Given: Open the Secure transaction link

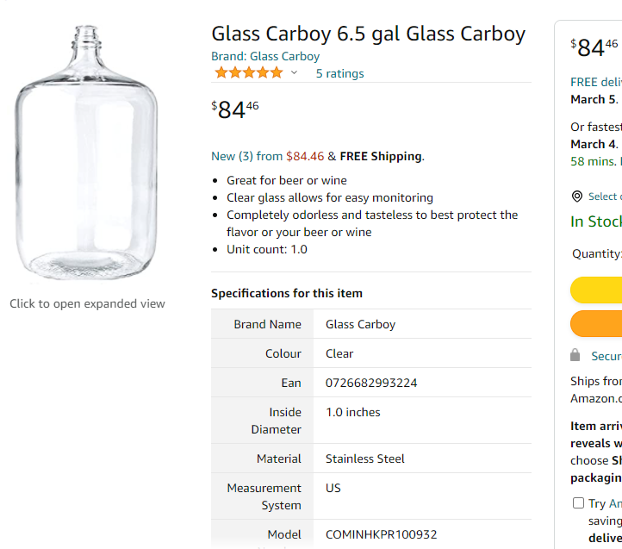Looking at the screenshot, I should pos(606,356).
